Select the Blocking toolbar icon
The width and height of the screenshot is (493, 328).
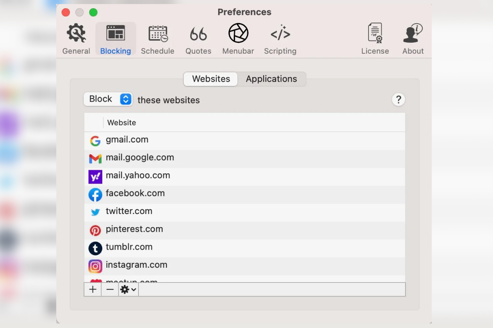(115, 39)
